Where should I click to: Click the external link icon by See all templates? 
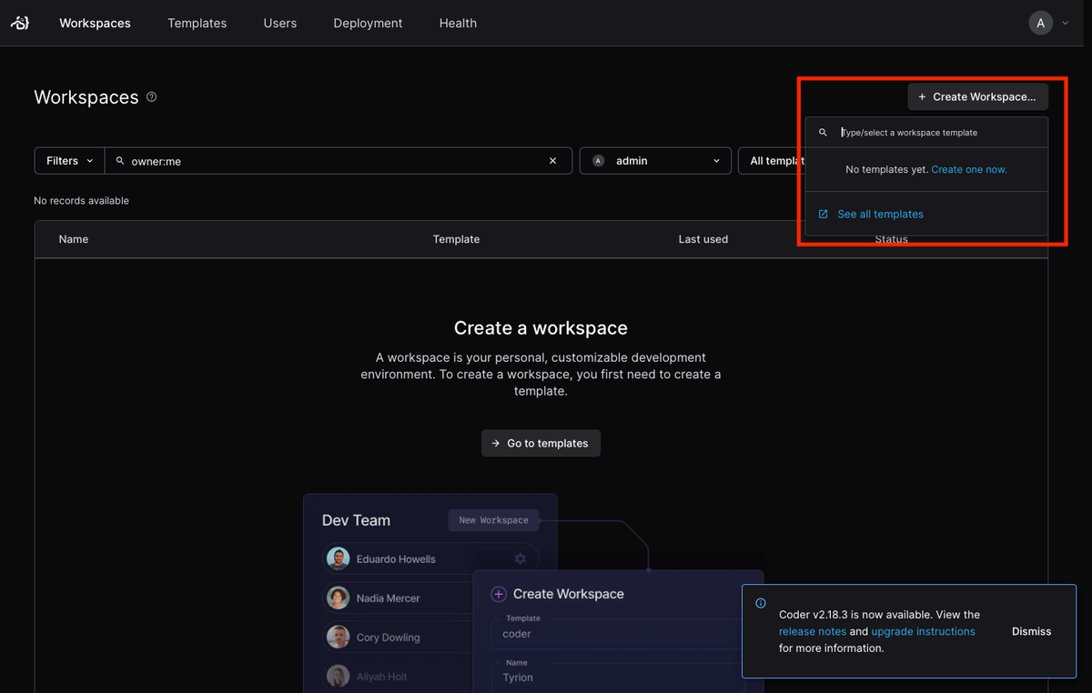(824, 214)
